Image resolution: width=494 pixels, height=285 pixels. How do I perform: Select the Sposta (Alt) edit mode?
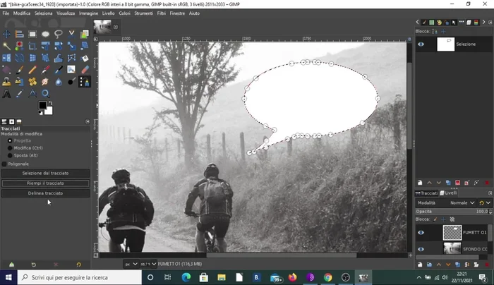pyautogui.click(x=11, y=156)
